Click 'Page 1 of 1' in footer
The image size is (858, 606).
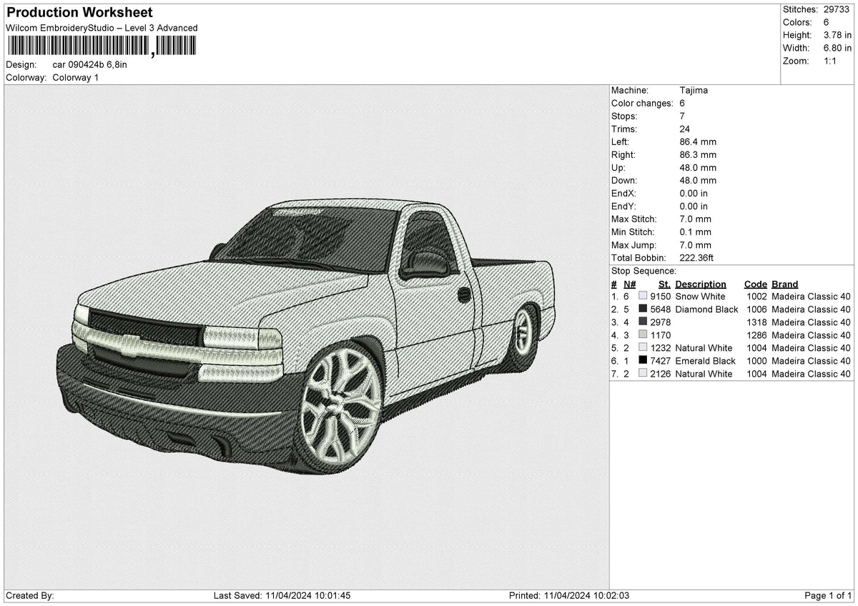click(828, 595)
